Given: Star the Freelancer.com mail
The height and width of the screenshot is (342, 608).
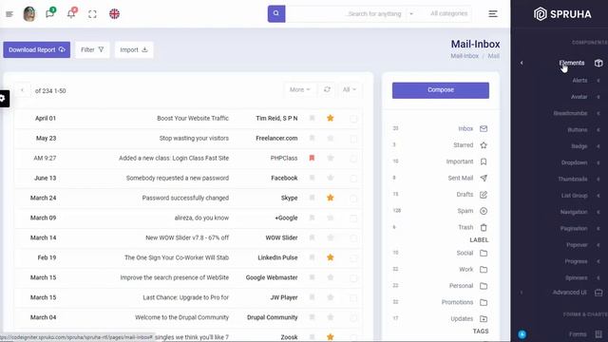Looking at the screenshot, I should click(x=331, y=138).
